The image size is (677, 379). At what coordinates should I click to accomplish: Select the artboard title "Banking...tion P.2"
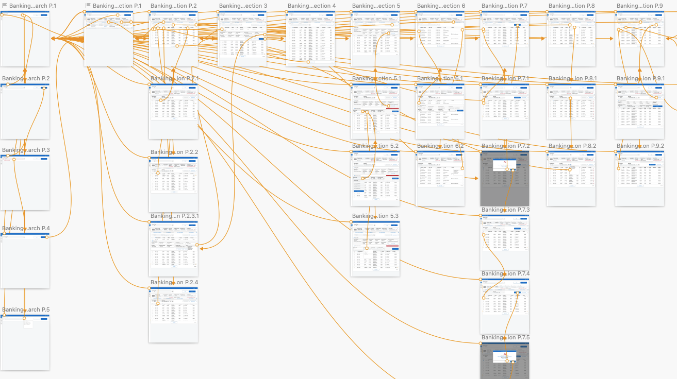click(174, 6)
